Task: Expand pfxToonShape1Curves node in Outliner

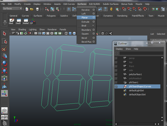Action: click(x=116, y=87)
